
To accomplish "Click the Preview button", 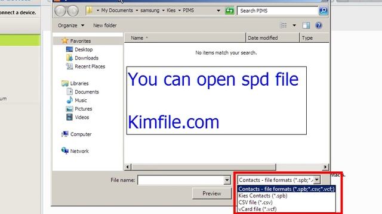I will (x=212, y=193).
